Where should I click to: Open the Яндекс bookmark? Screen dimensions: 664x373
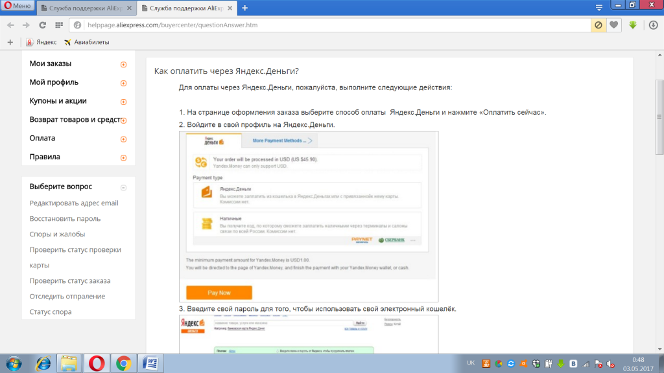(x=41, y=42)
